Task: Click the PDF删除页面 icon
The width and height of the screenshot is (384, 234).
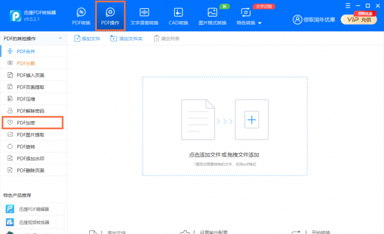Action: (10, 170)
